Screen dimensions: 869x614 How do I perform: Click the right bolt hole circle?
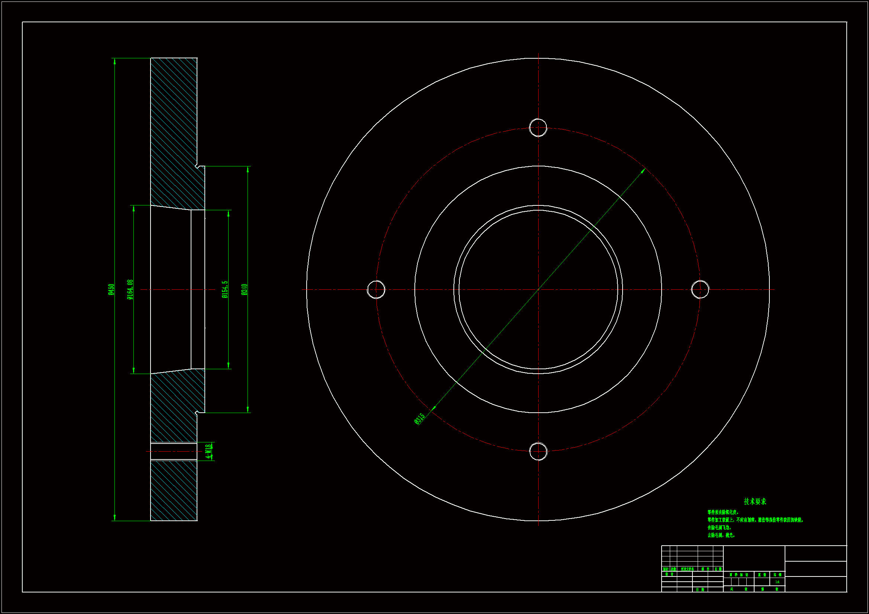(700, 289)
